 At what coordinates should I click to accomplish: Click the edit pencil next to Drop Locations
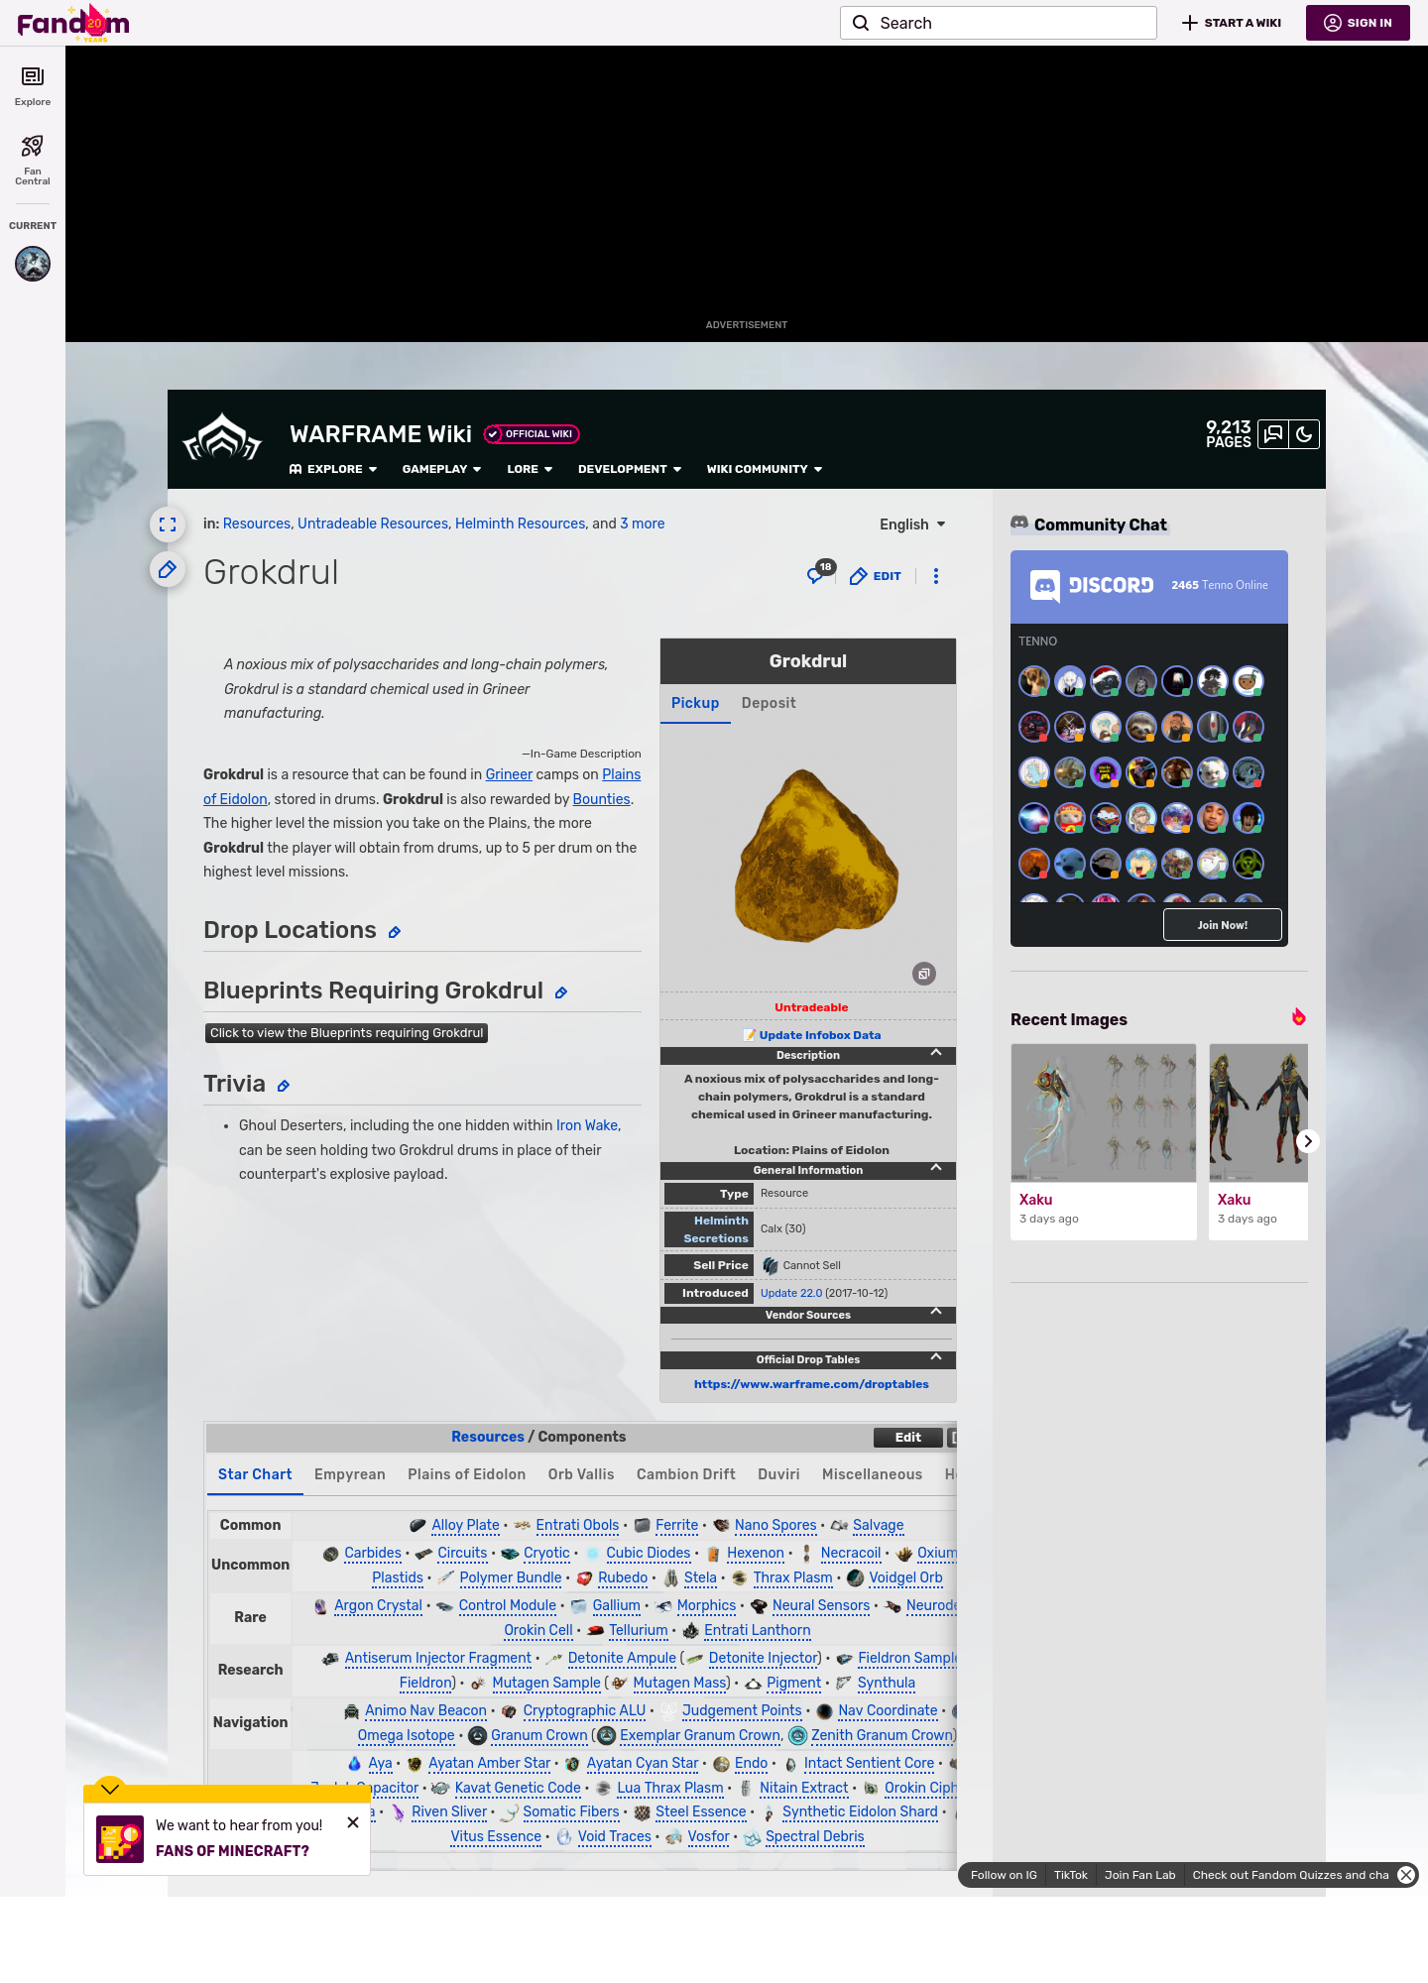click(x=395, y=932)
